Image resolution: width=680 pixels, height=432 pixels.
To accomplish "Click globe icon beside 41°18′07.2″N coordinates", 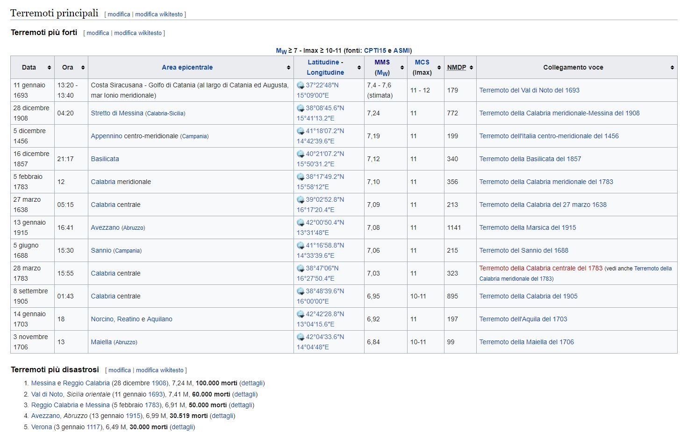I will click(301, 131).
